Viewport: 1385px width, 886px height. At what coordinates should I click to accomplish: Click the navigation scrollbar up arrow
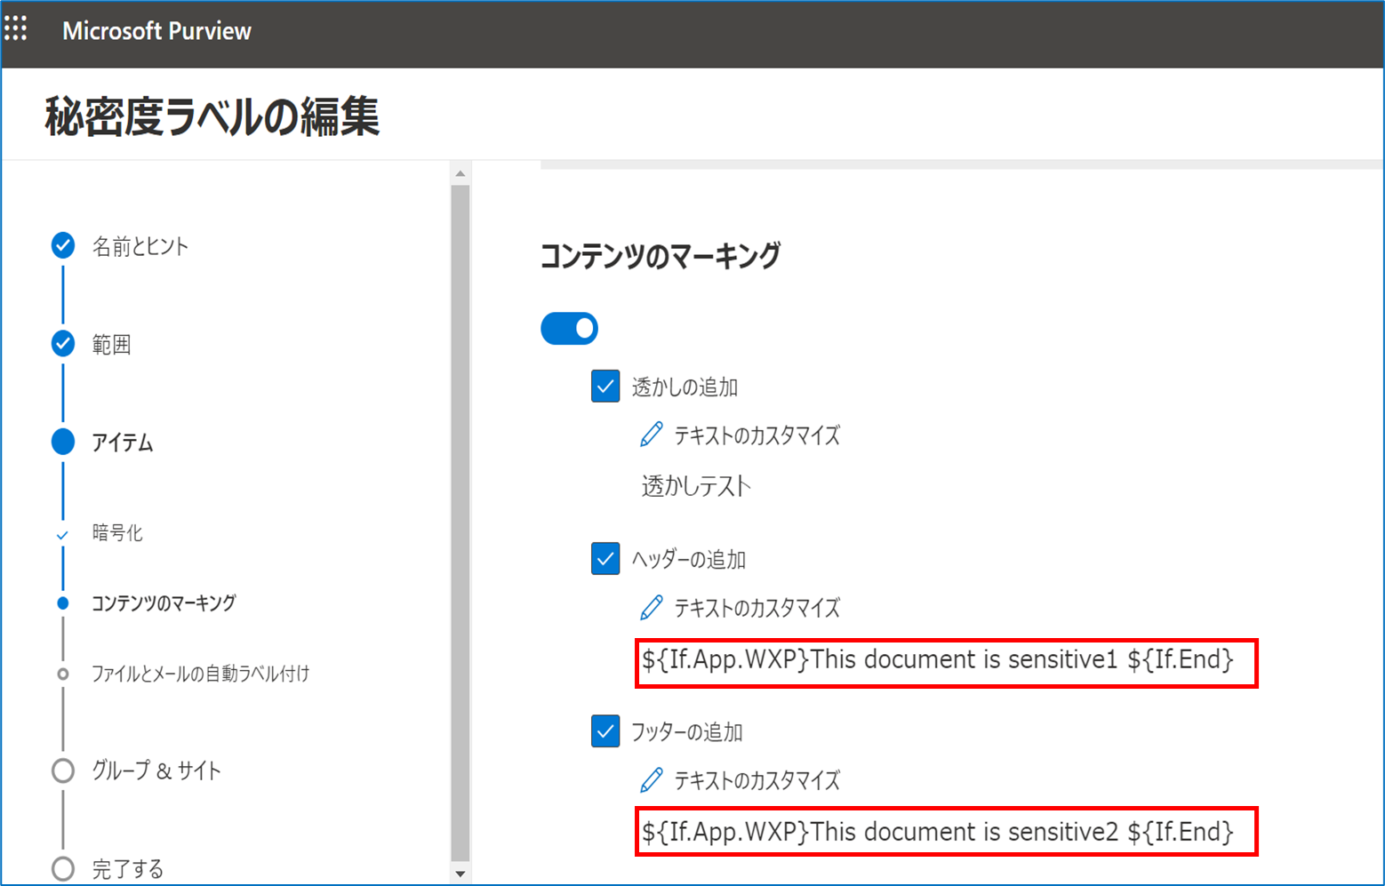[460, 173]
